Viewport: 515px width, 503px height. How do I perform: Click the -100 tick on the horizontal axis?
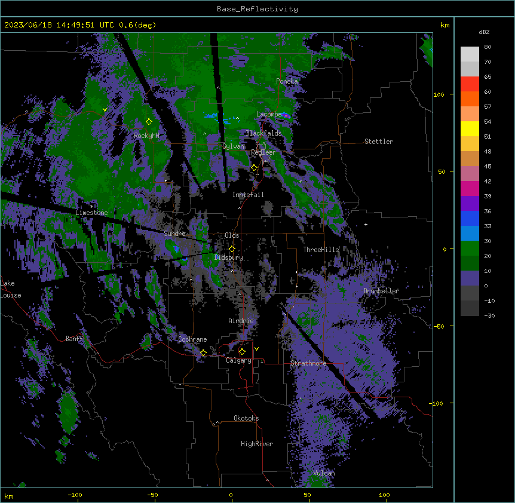coord(75,495)
